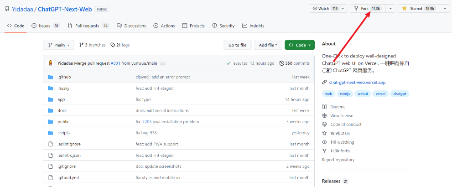Open the main branch selector dropdown
The width and height of the screenshot is (452, 187).
tap(58, 45)
